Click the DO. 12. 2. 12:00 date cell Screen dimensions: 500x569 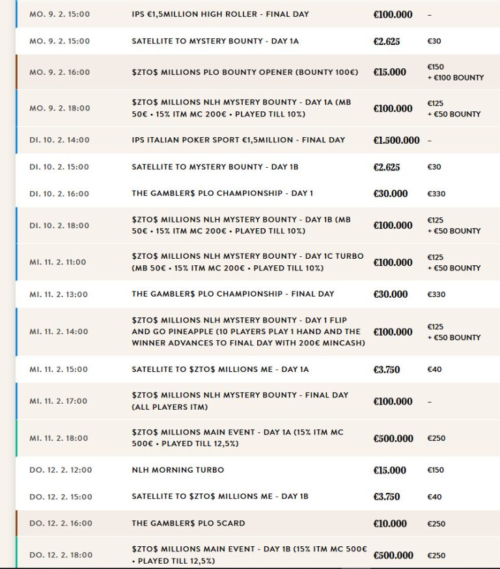pyautogui.click(x=61, y=470)
